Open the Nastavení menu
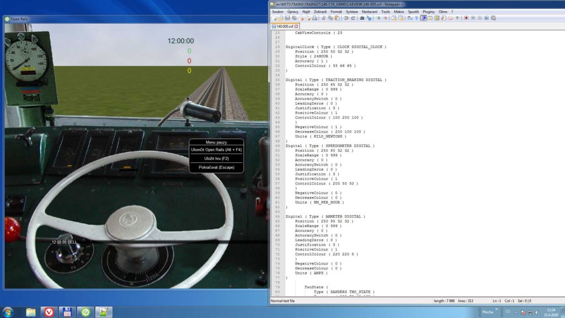565x318 pixels. click(x=370, y=11)
